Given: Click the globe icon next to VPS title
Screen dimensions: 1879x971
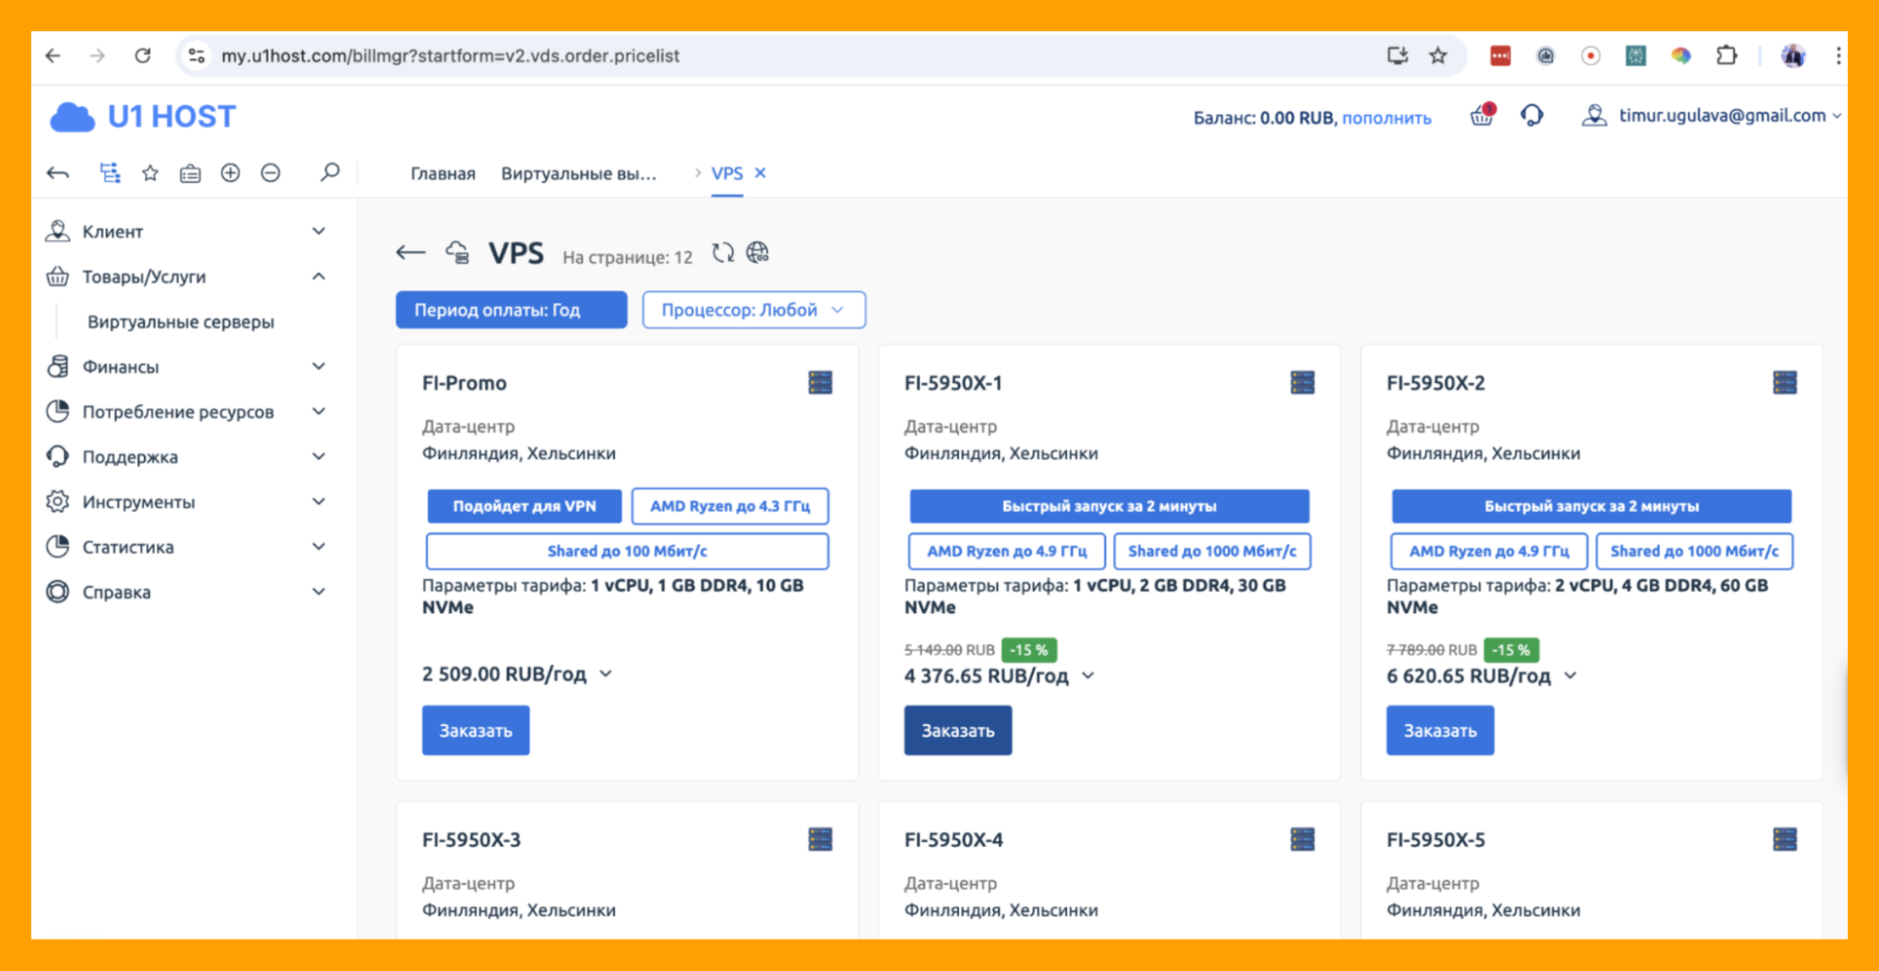Looking at the screenshot, I should 758,254.
